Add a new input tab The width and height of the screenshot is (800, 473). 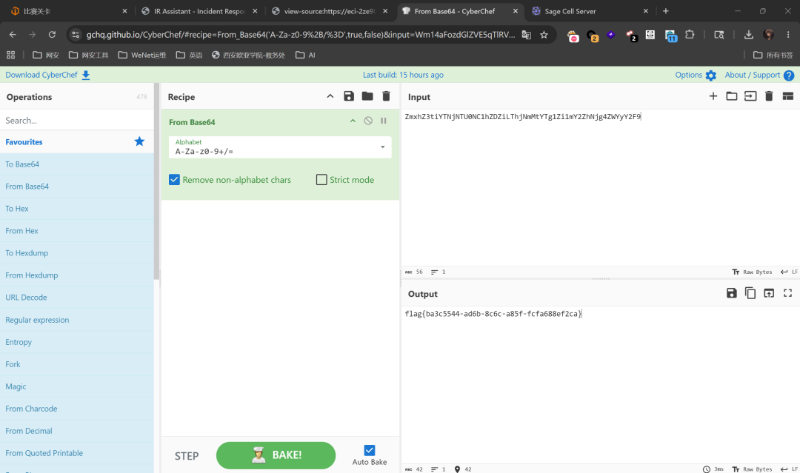(713, 95)
